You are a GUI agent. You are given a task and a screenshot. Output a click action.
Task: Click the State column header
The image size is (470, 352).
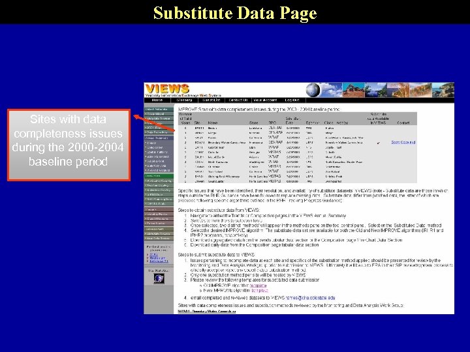253,123
